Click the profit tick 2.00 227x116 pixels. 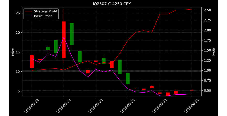click(x=207, y=30)
